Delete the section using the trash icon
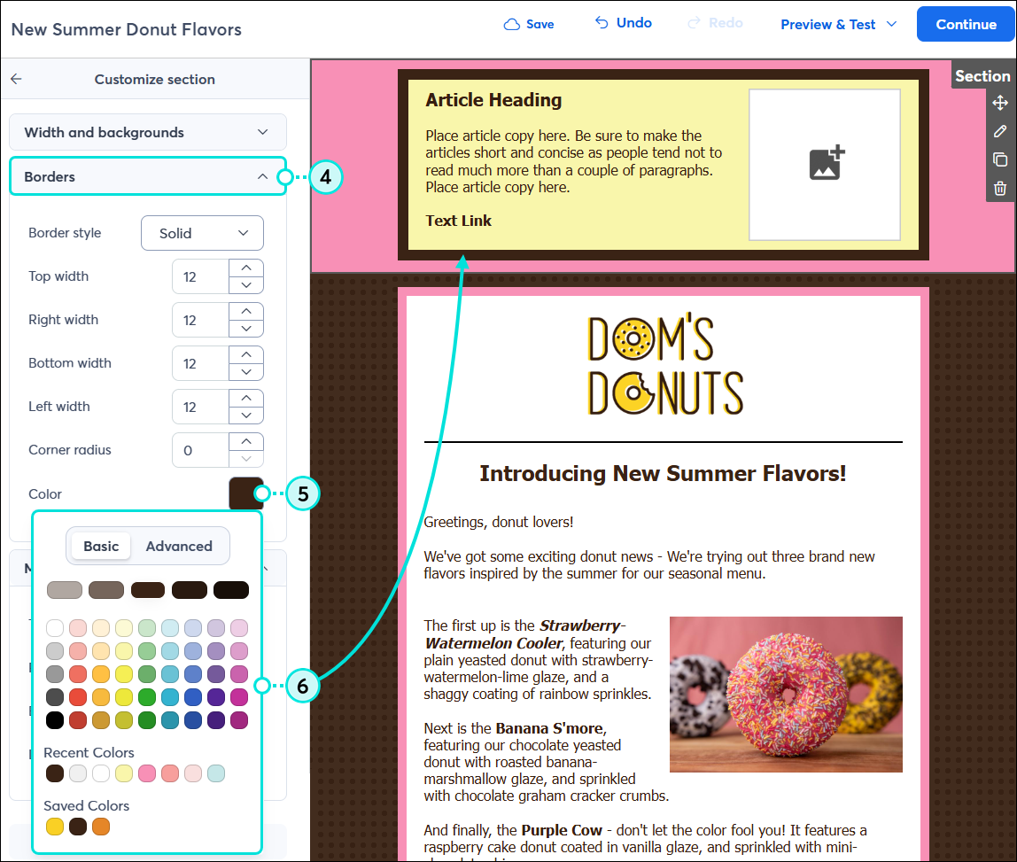 click(1000, 188)
